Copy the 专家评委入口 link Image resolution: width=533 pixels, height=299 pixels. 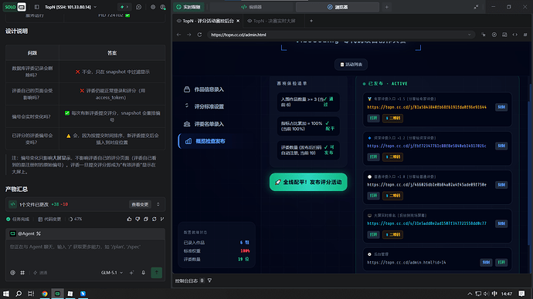point(501,107)
